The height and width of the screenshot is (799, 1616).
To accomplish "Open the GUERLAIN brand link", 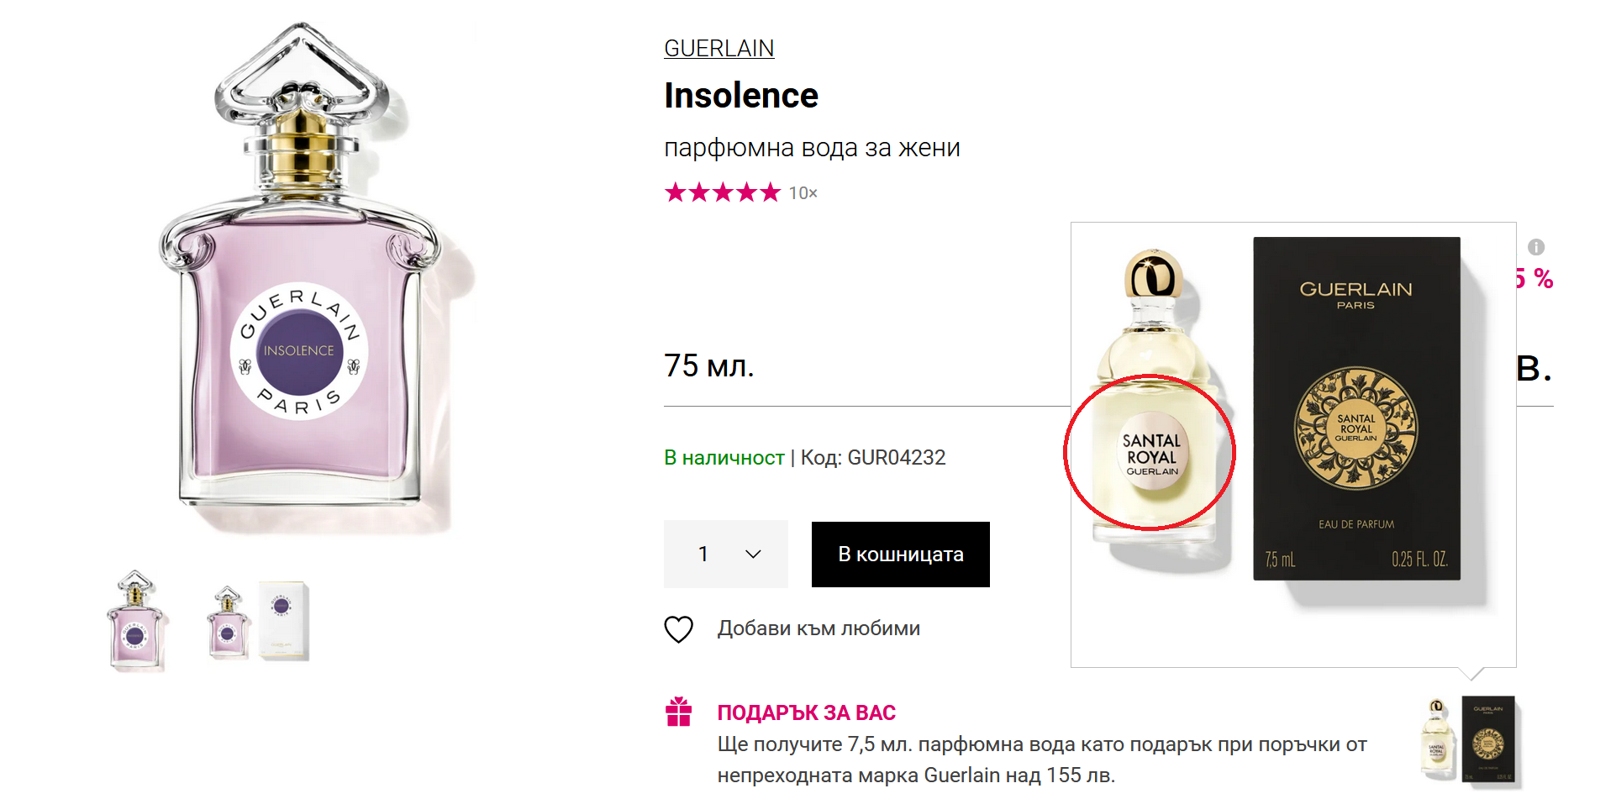I will click(x=719, y=49).
